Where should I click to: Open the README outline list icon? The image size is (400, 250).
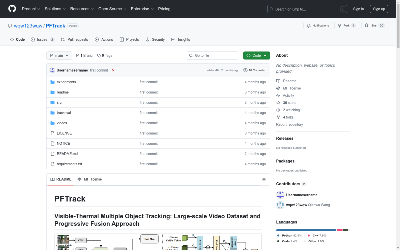coord(263,179)
